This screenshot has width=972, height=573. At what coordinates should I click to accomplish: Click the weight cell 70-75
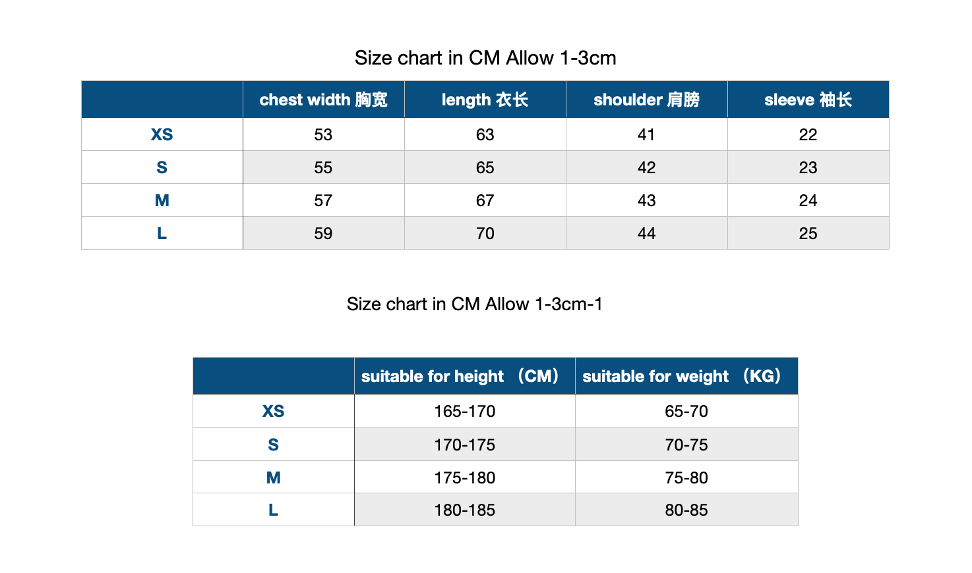(686, 445)
